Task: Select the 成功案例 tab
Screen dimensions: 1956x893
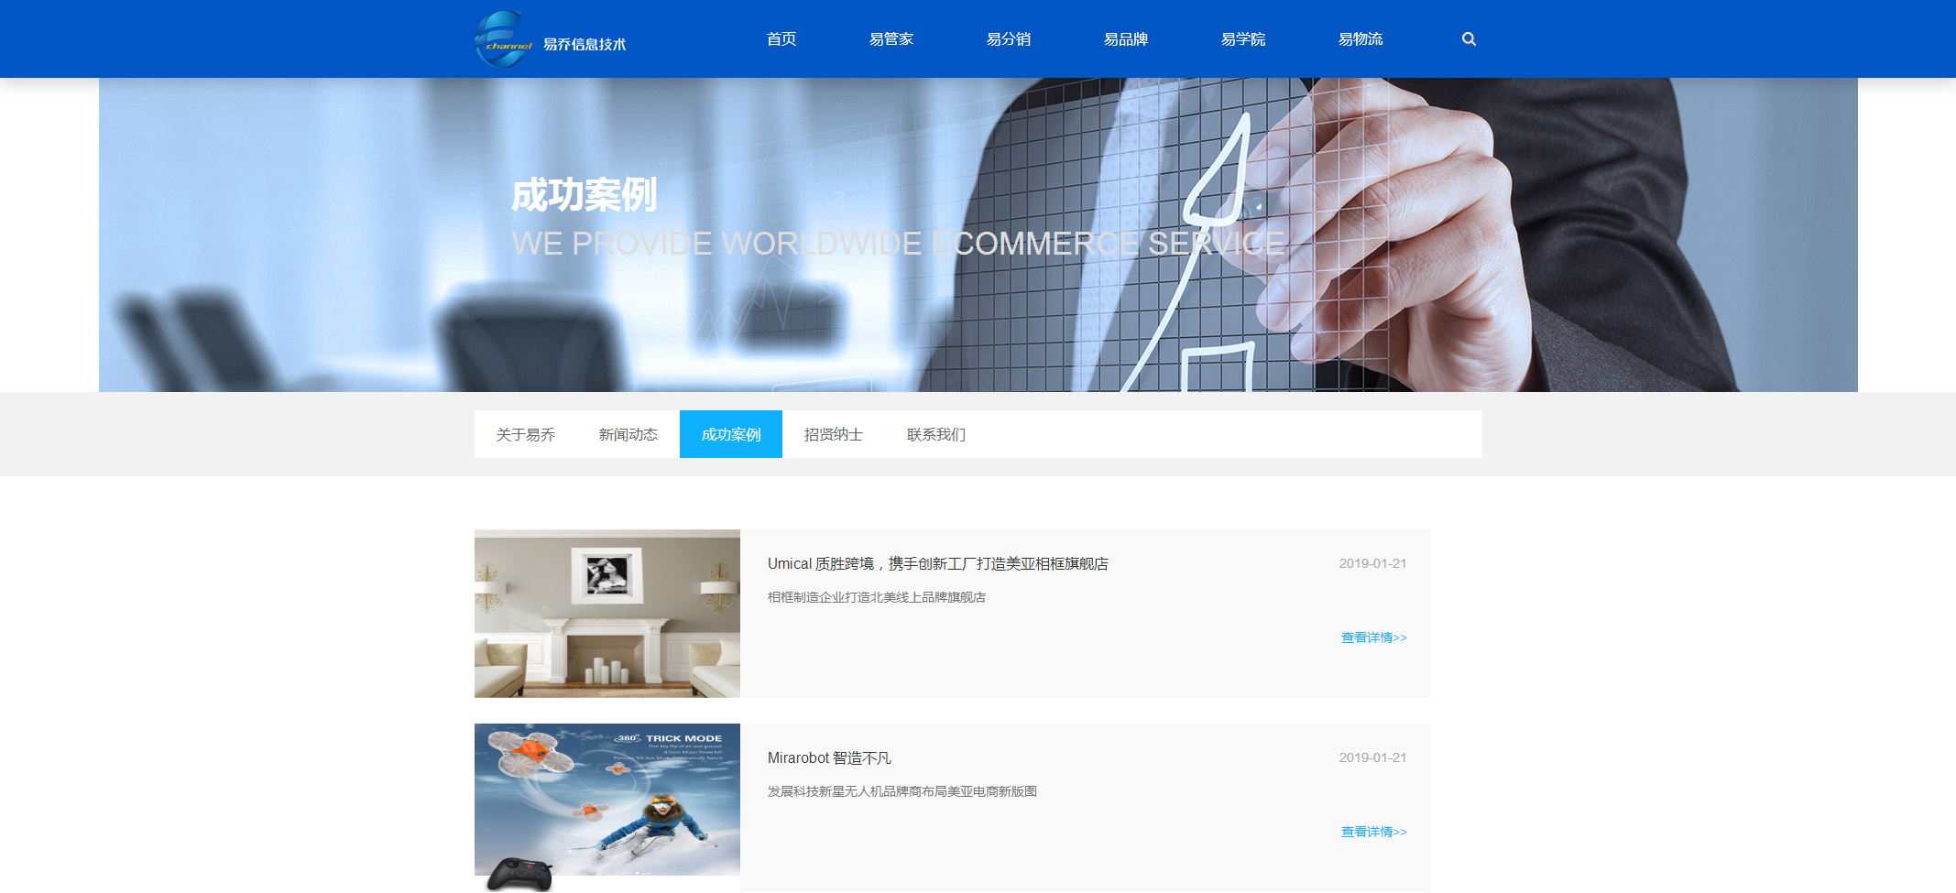Action: [x=730, y=434]
